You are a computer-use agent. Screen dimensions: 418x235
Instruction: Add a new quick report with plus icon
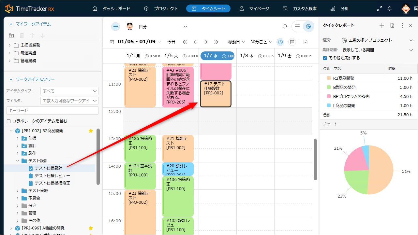(382, 25)
